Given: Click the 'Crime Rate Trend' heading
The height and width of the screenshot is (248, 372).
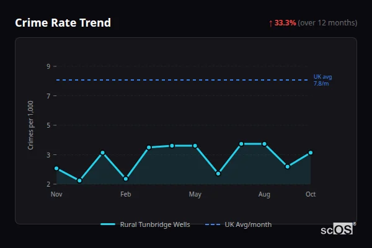Looking at the screenshot, I should pos(63,23).
